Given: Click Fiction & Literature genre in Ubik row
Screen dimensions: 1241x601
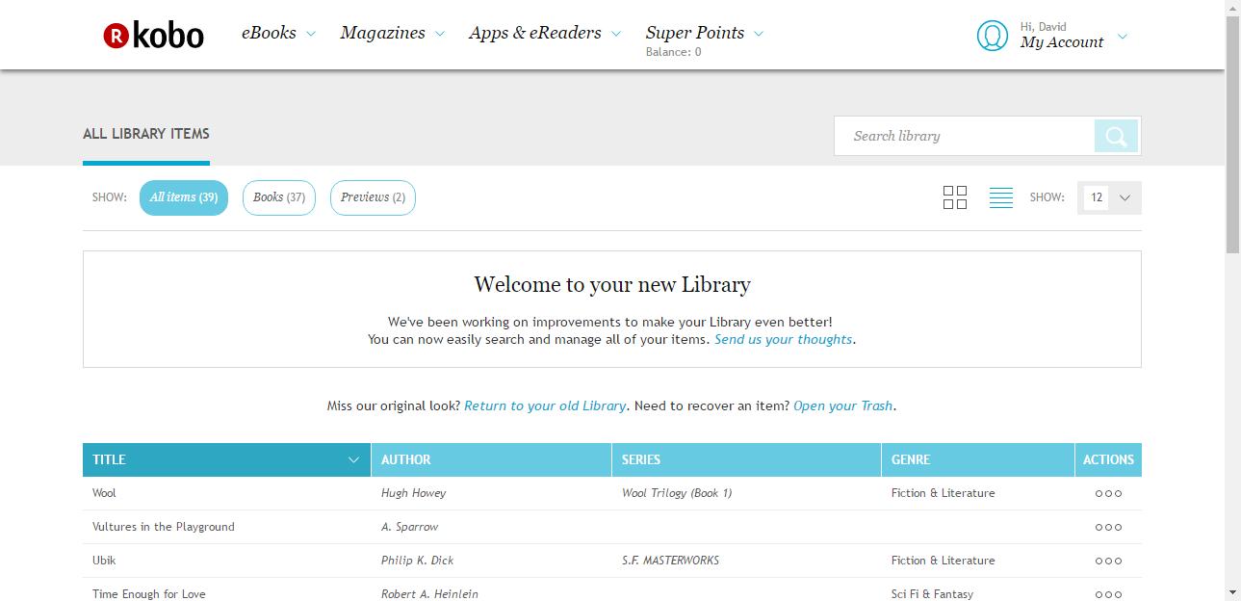Looking at the screenshot, I should coord(944,561).
